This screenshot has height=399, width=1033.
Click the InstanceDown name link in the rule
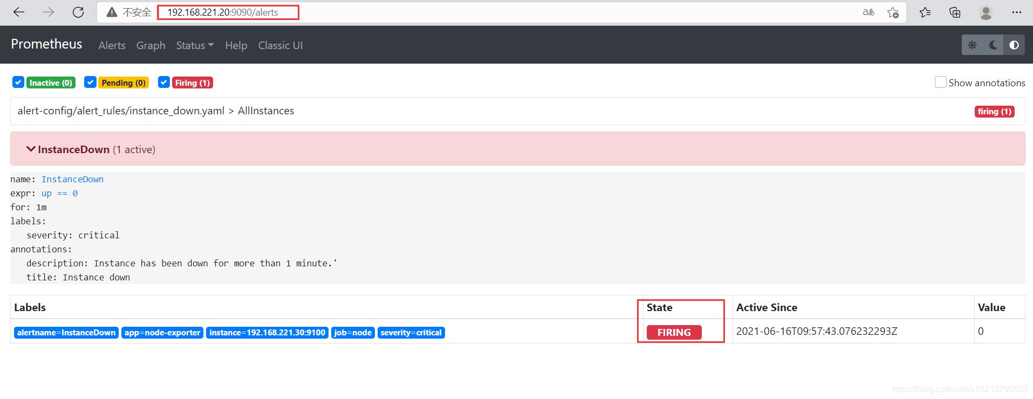pyautogui.click(x=72, y=179)
